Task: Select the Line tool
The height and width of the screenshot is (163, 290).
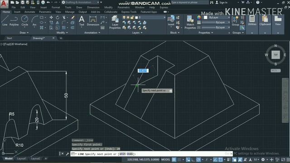Action: click(5, 21)
